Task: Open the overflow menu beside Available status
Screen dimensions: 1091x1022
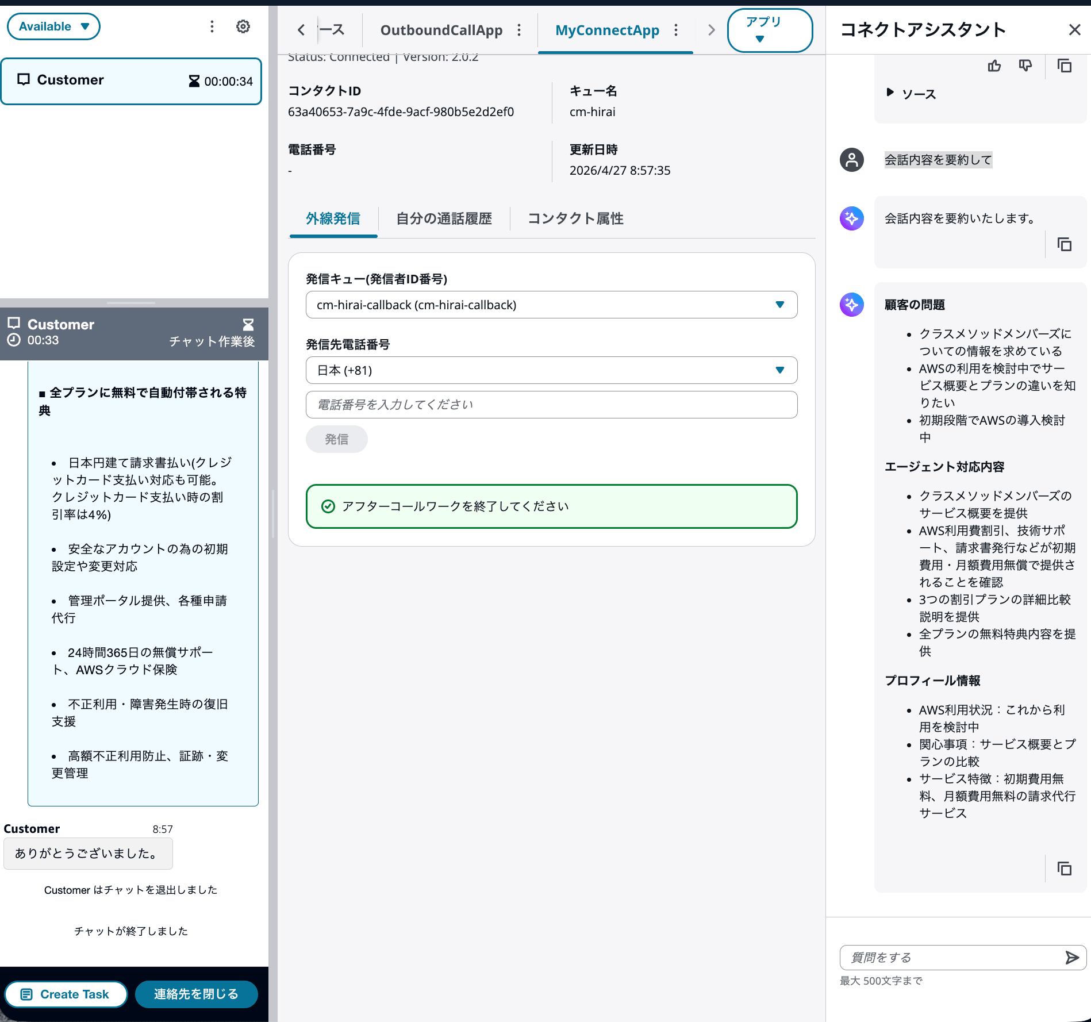Action: click(x=212, y=26)
